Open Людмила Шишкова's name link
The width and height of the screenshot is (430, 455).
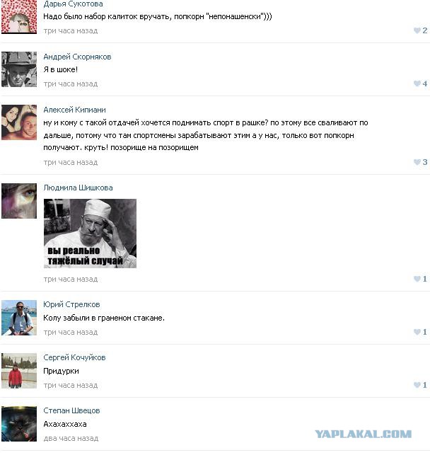pos(78,188)
